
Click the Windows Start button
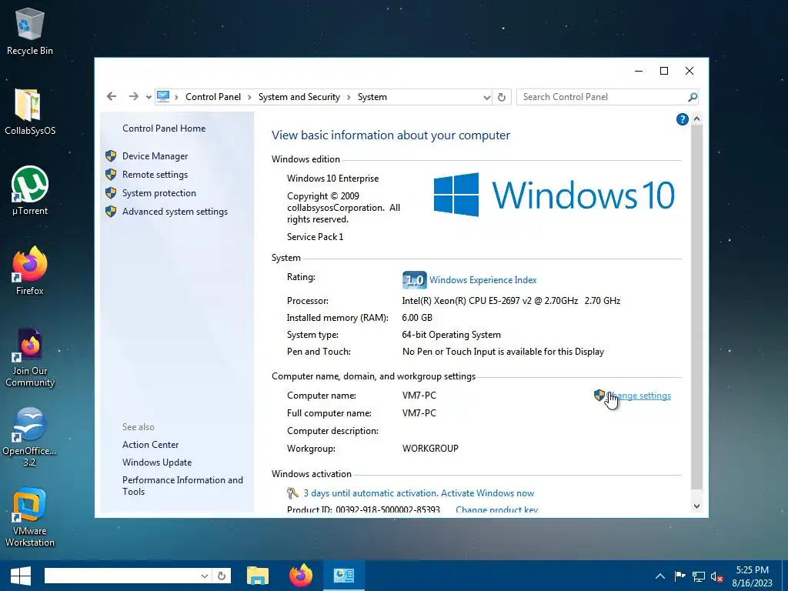pyautogui.click(x=21, y=576)
